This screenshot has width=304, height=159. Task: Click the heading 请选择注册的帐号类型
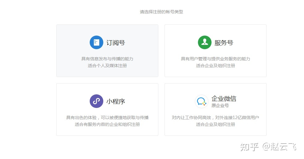[161, 12]
